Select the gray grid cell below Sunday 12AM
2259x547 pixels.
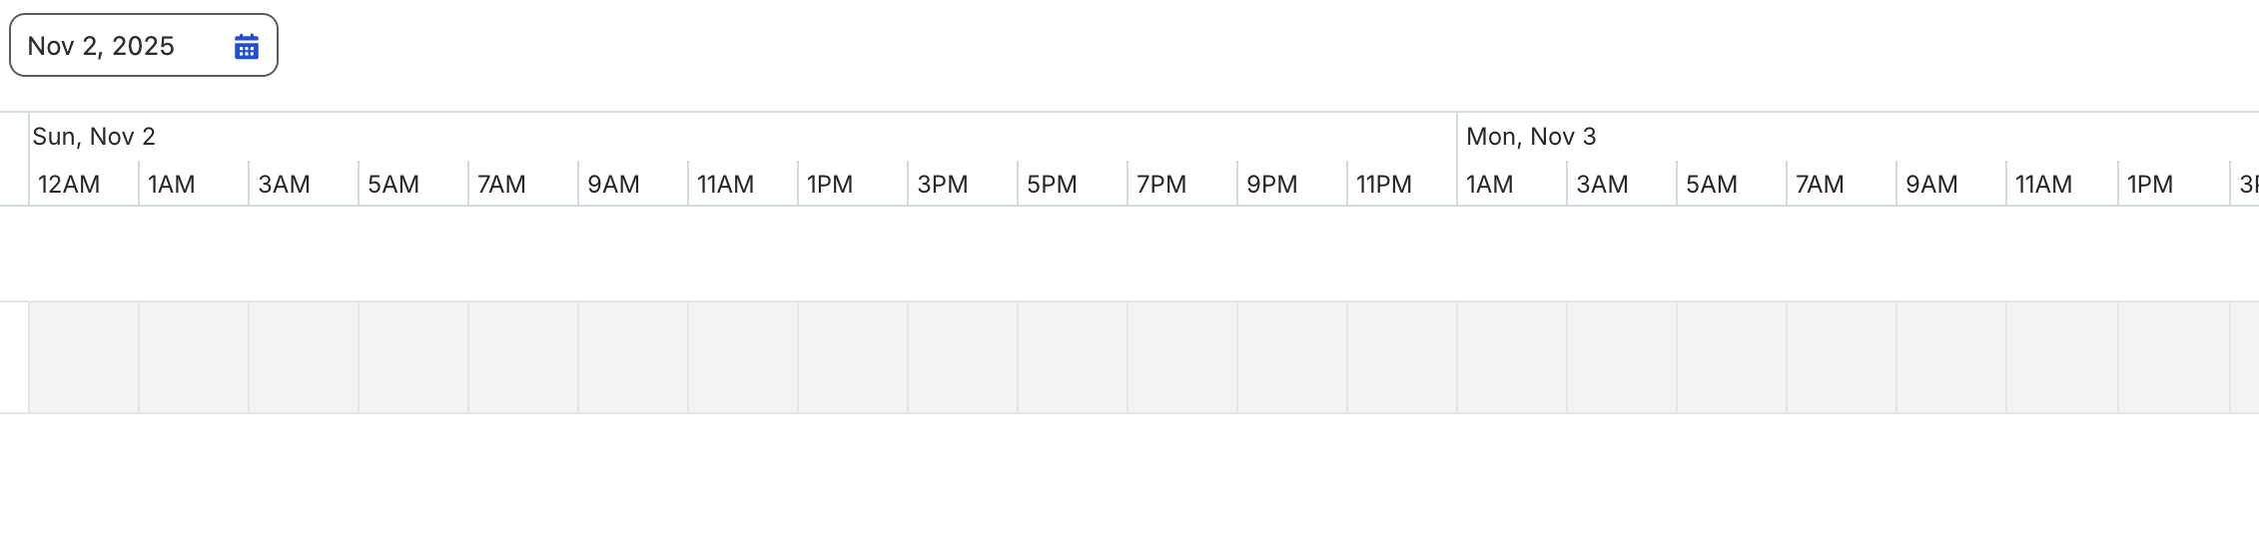pos(84,357)
